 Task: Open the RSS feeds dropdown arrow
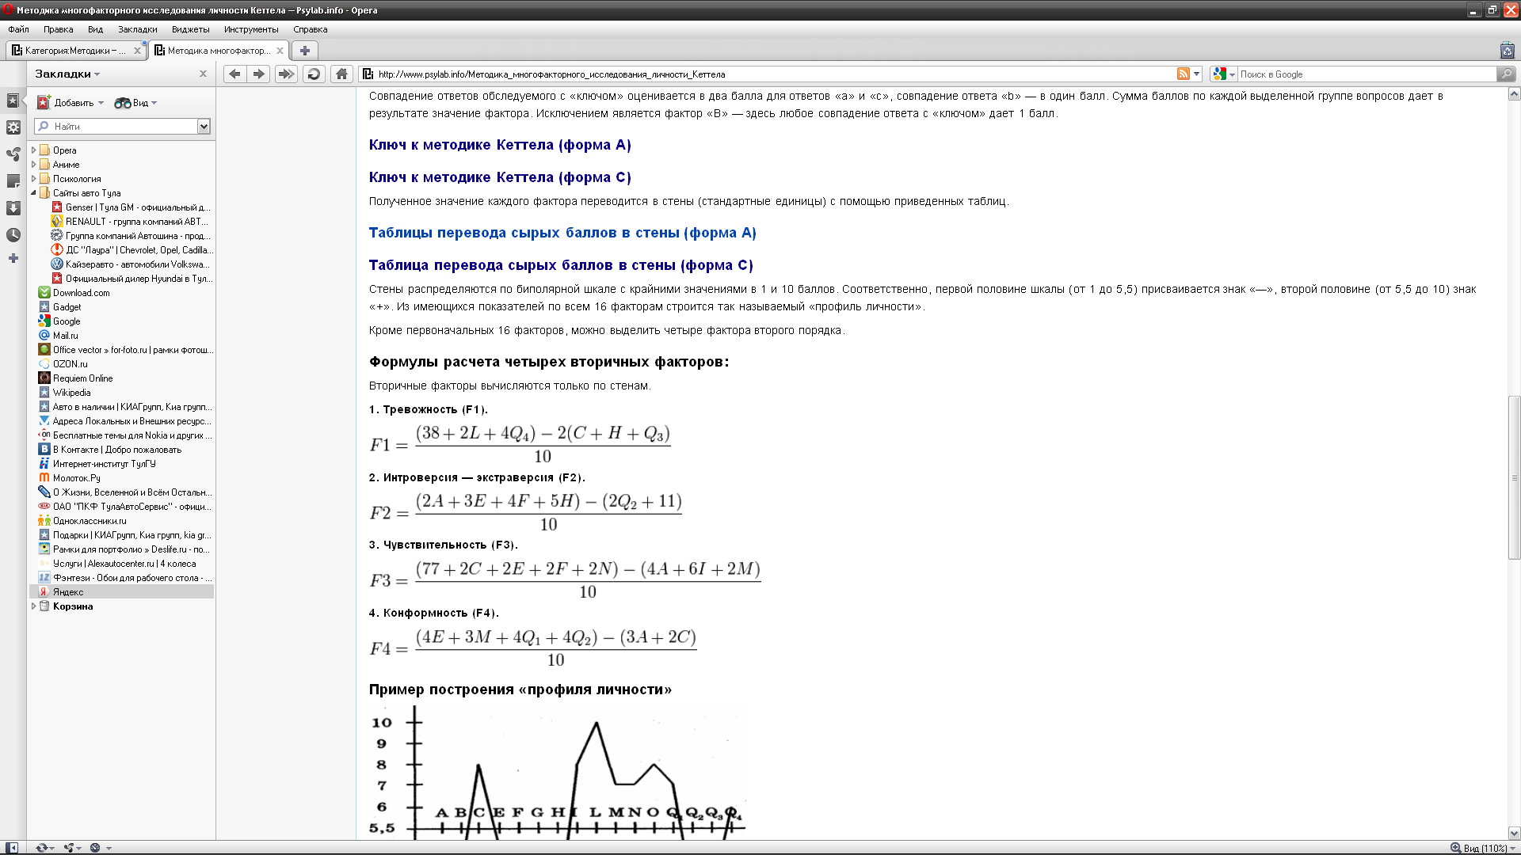(x=1196, y=74)
